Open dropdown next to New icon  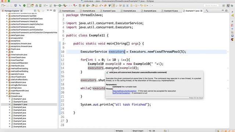point(5,5)
